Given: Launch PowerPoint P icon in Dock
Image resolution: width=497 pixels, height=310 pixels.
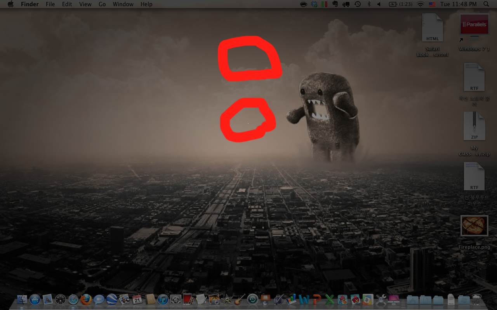Looking at the screenshot, I should tap(317, 300).
